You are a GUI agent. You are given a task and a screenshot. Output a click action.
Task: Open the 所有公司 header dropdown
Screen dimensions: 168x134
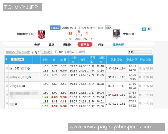point(17,59)
